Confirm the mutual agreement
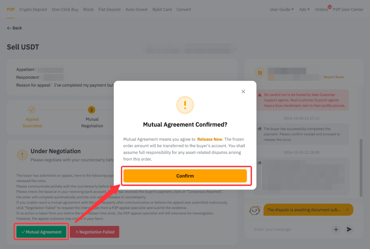Image resolution: width=370 pixels, height=249 pixels. [x=185, y=176]
